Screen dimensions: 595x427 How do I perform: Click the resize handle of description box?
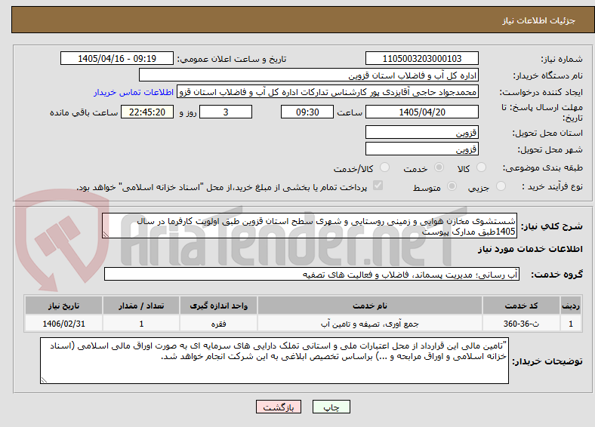(106, 235)
